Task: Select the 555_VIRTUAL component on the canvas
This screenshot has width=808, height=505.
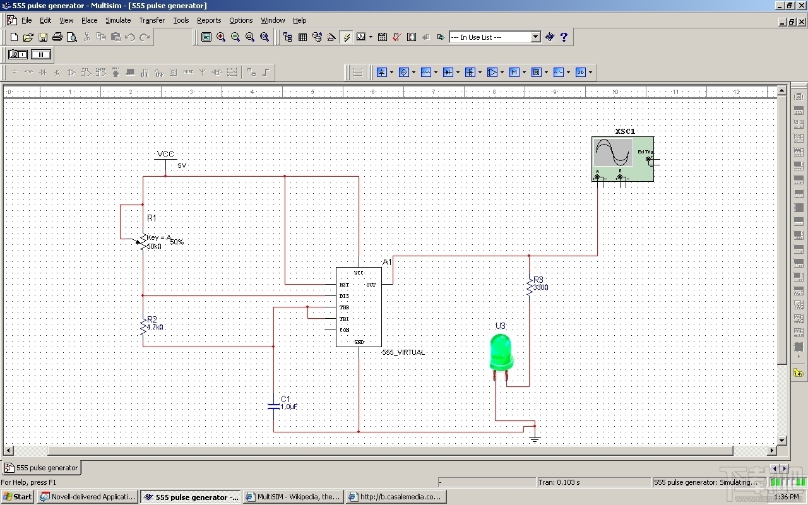Action: [358, 307]
